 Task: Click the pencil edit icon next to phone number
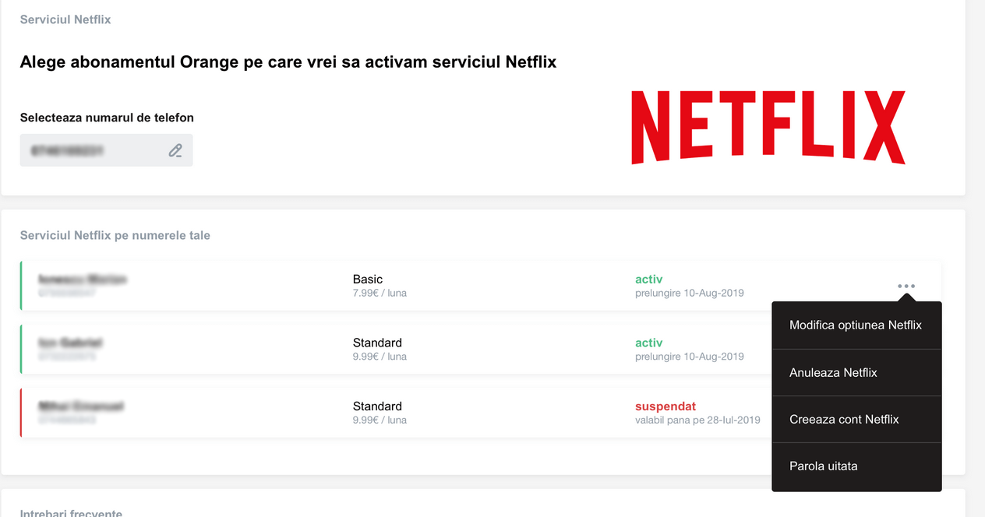pyautogui.click(x=175, y=149)
